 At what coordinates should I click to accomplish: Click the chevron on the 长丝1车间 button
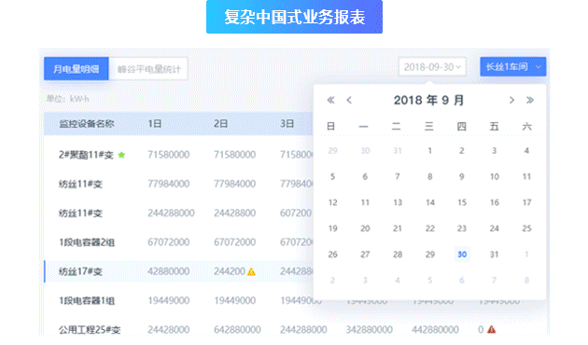click(x=539, y=67)
